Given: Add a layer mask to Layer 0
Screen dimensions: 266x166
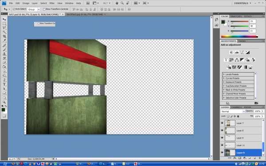Looking at the screenshot, I should (240, 158).
